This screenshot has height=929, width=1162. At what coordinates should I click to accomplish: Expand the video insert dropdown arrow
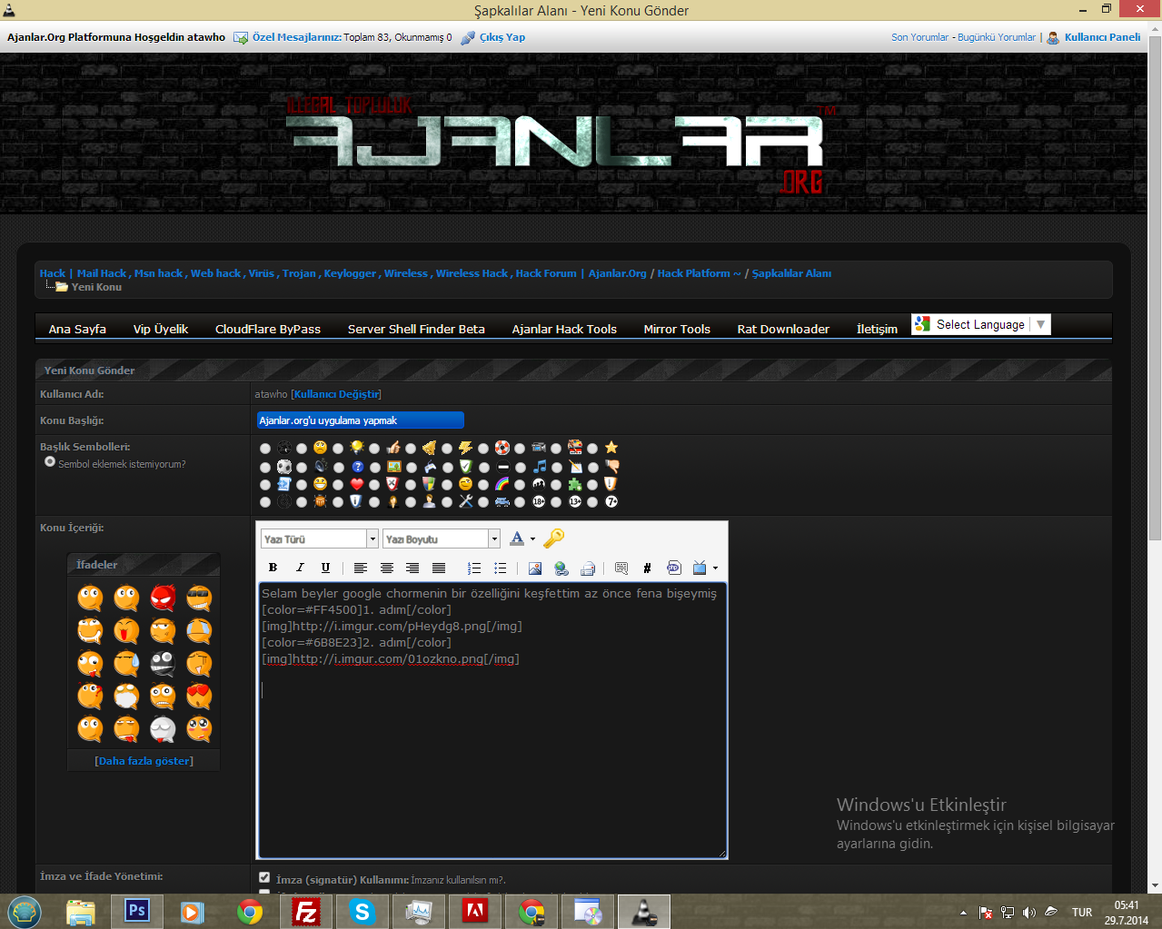[715, 568]
